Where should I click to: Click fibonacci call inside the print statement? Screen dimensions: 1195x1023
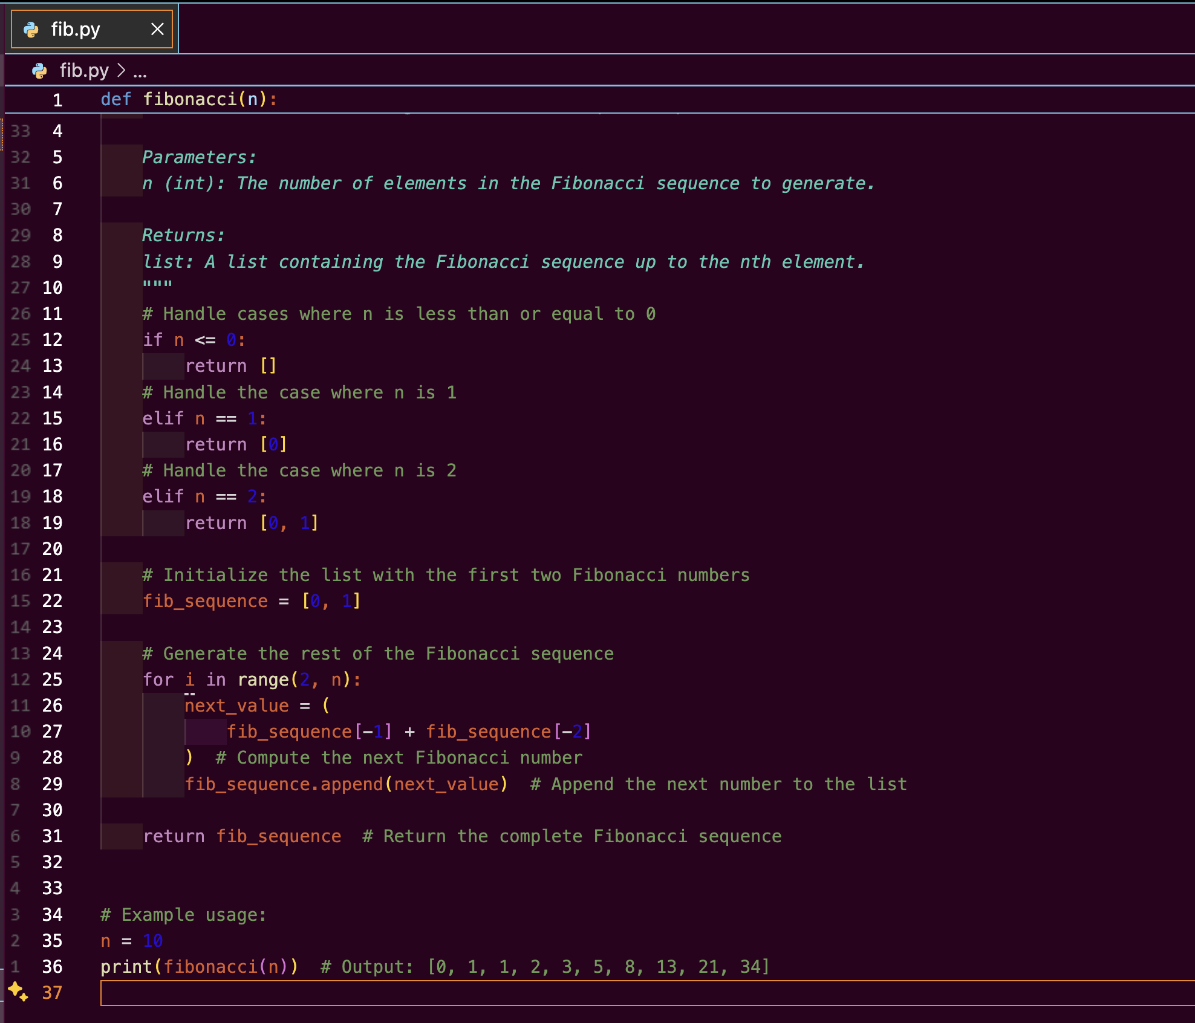point(210,967)
